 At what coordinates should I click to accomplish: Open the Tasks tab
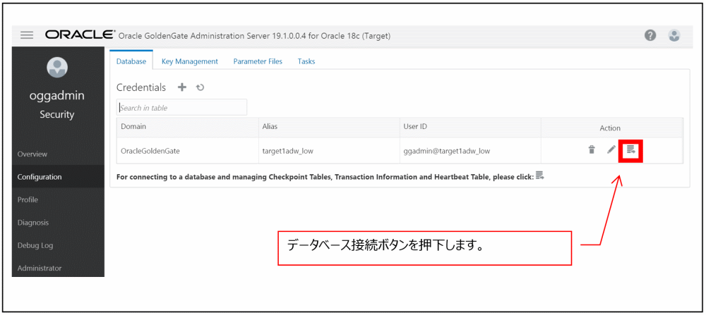(x=306, y=61)
